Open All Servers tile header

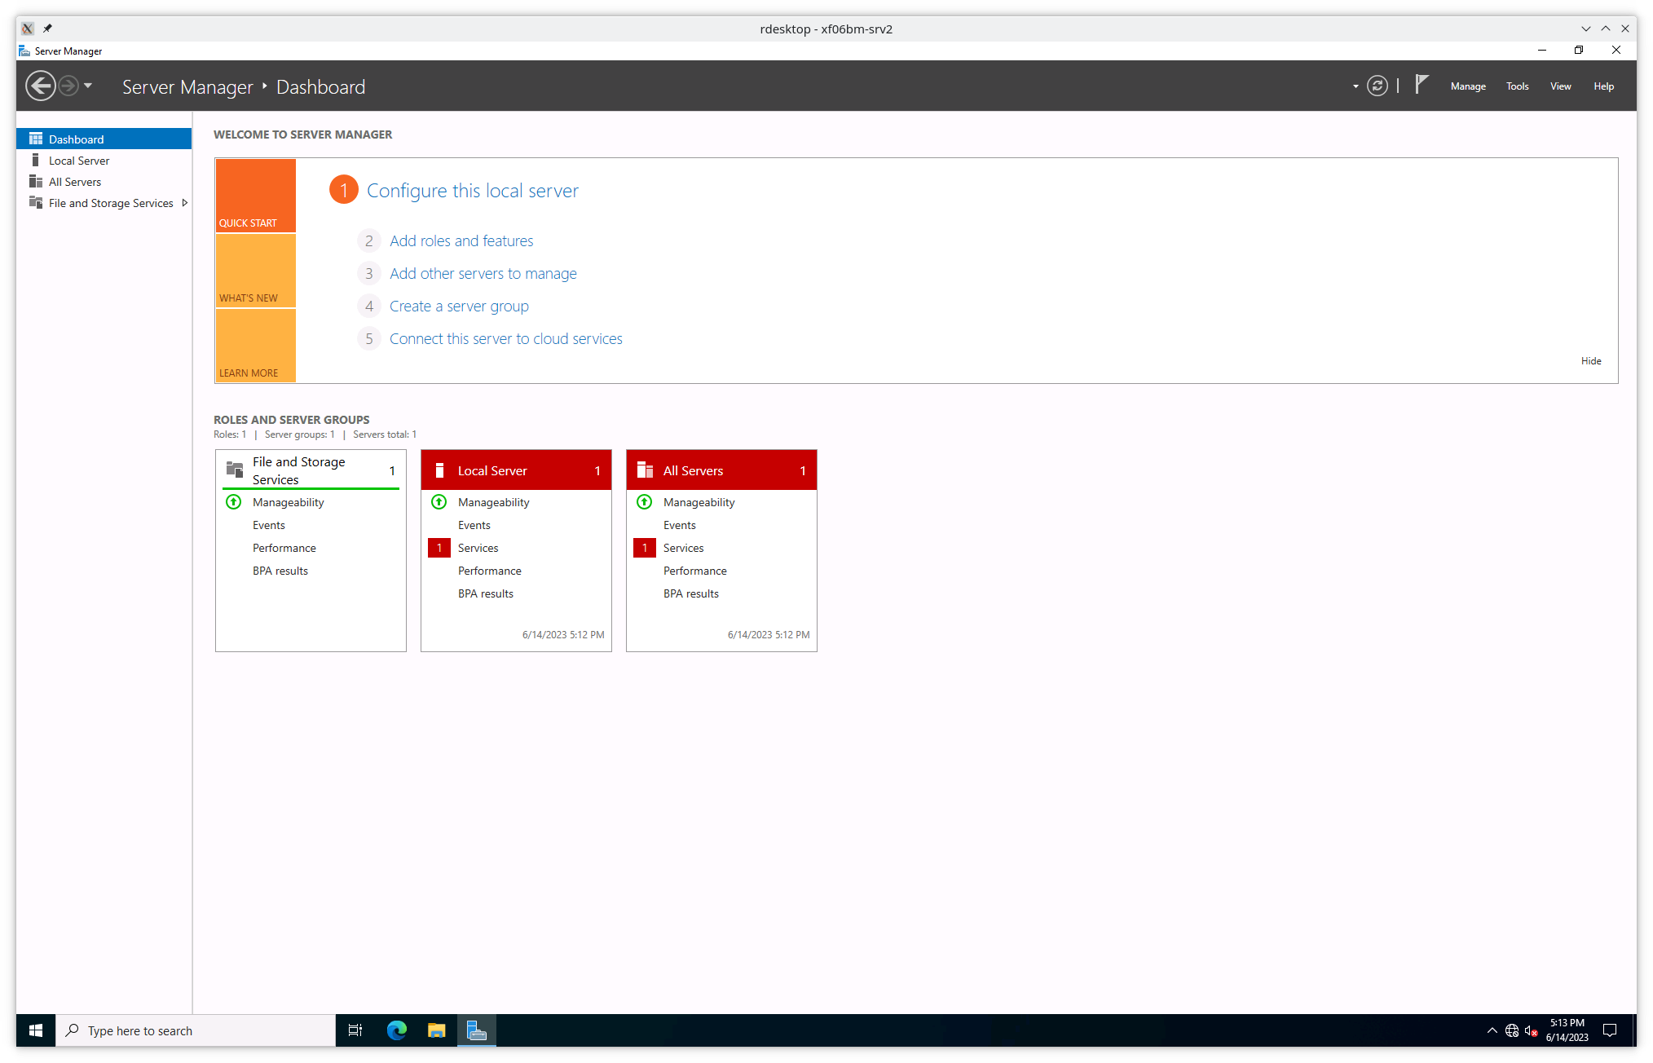pos(721,470)
